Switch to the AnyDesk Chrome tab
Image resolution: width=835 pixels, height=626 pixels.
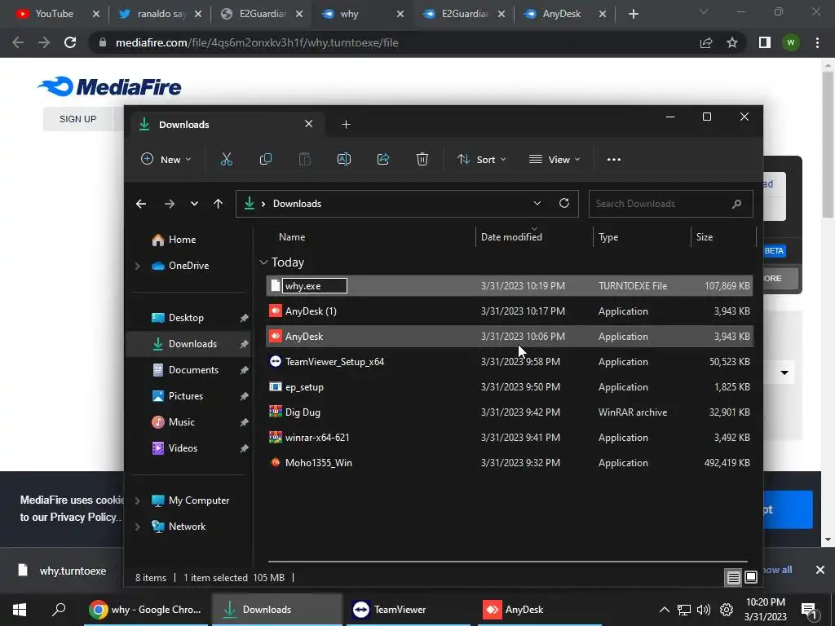click(x=562, y=14)
